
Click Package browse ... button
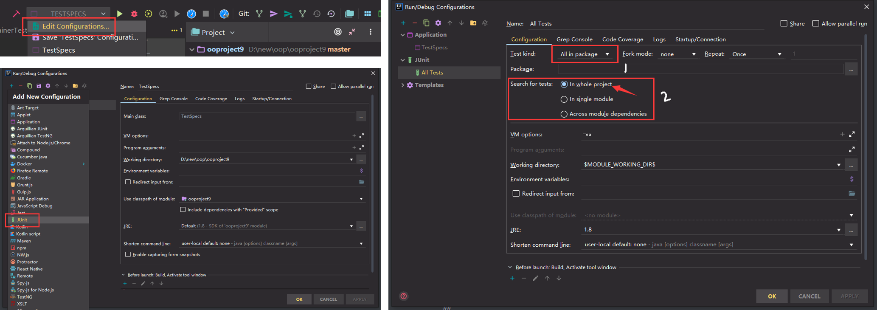pyautogui.click(x=851, y=69)
